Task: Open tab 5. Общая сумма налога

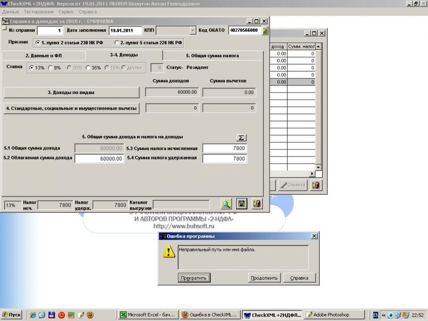Action: (212, 55)
